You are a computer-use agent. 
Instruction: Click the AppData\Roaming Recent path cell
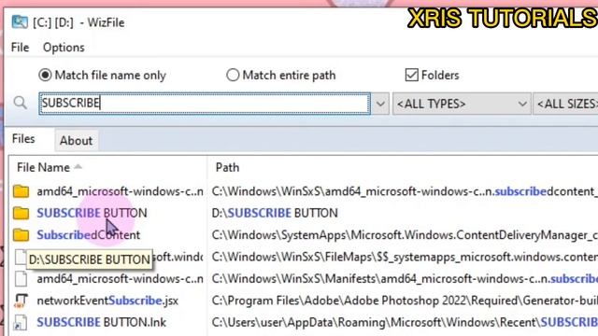click(x=405, y=322)
